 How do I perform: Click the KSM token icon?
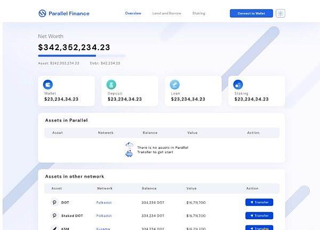pyautogui.click(x=54, y=228)
